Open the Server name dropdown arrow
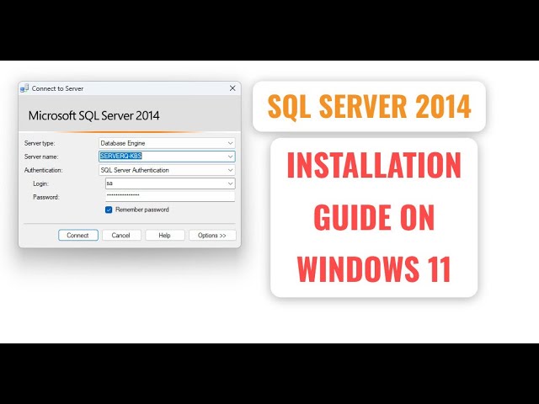 (230, 157)
